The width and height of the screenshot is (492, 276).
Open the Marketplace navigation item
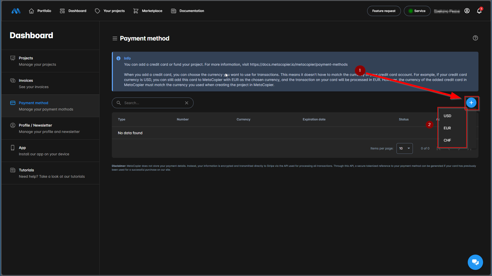coord(148,11)
